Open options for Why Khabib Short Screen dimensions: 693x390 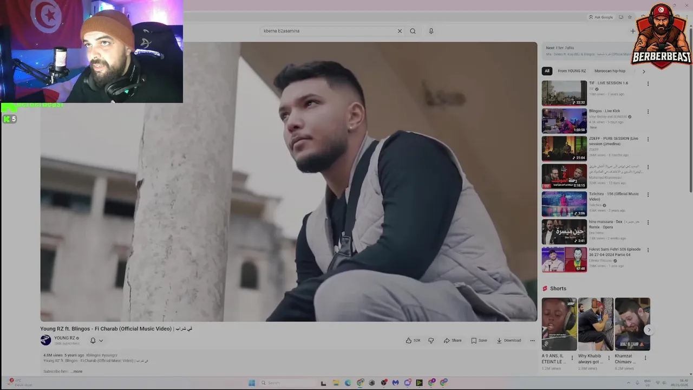click(x=609, y=358)
